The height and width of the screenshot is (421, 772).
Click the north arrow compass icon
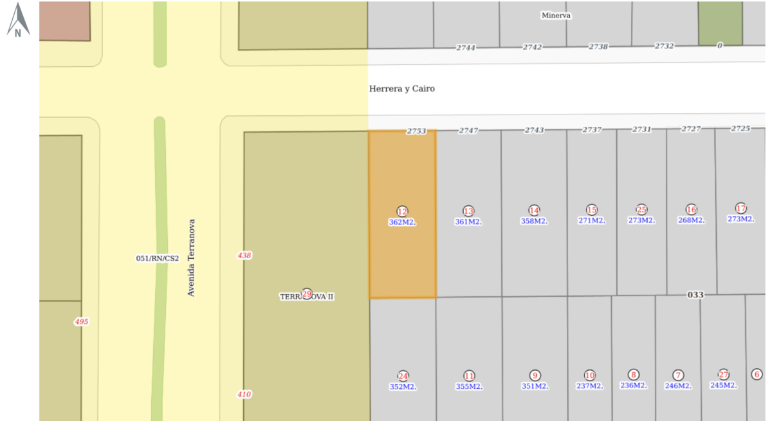(18, 21)
